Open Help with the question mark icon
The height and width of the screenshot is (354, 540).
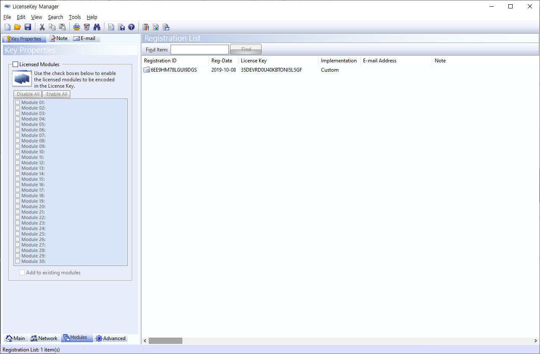click(131, 27)
